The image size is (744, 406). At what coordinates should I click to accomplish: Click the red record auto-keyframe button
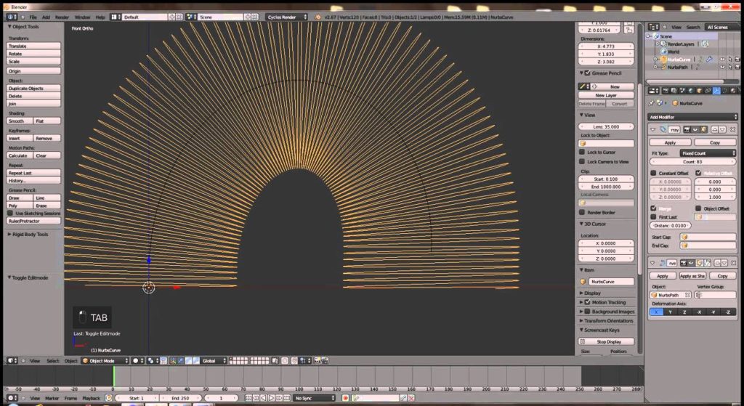tap(345, 398)
